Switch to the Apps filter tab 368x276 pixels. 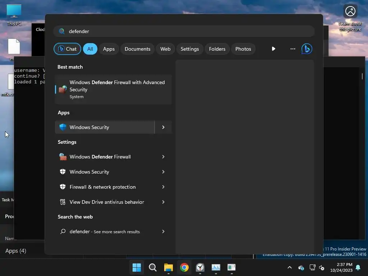coord(109,49)
